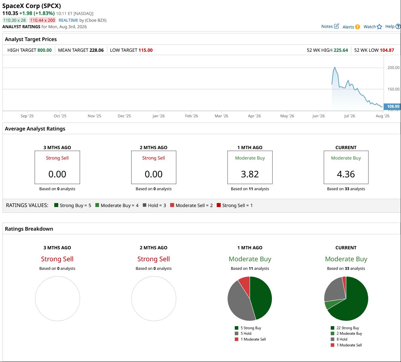This screenshot has height=362, width=401.
Task: Click the 2 MTHS AGO average rating box
Action: tap(154, 167)
